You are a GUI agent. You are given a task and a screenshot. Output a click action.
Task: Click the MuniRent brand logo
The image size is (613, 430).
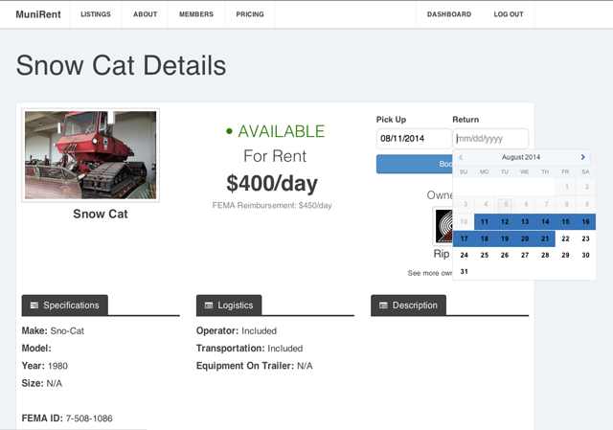32,14
